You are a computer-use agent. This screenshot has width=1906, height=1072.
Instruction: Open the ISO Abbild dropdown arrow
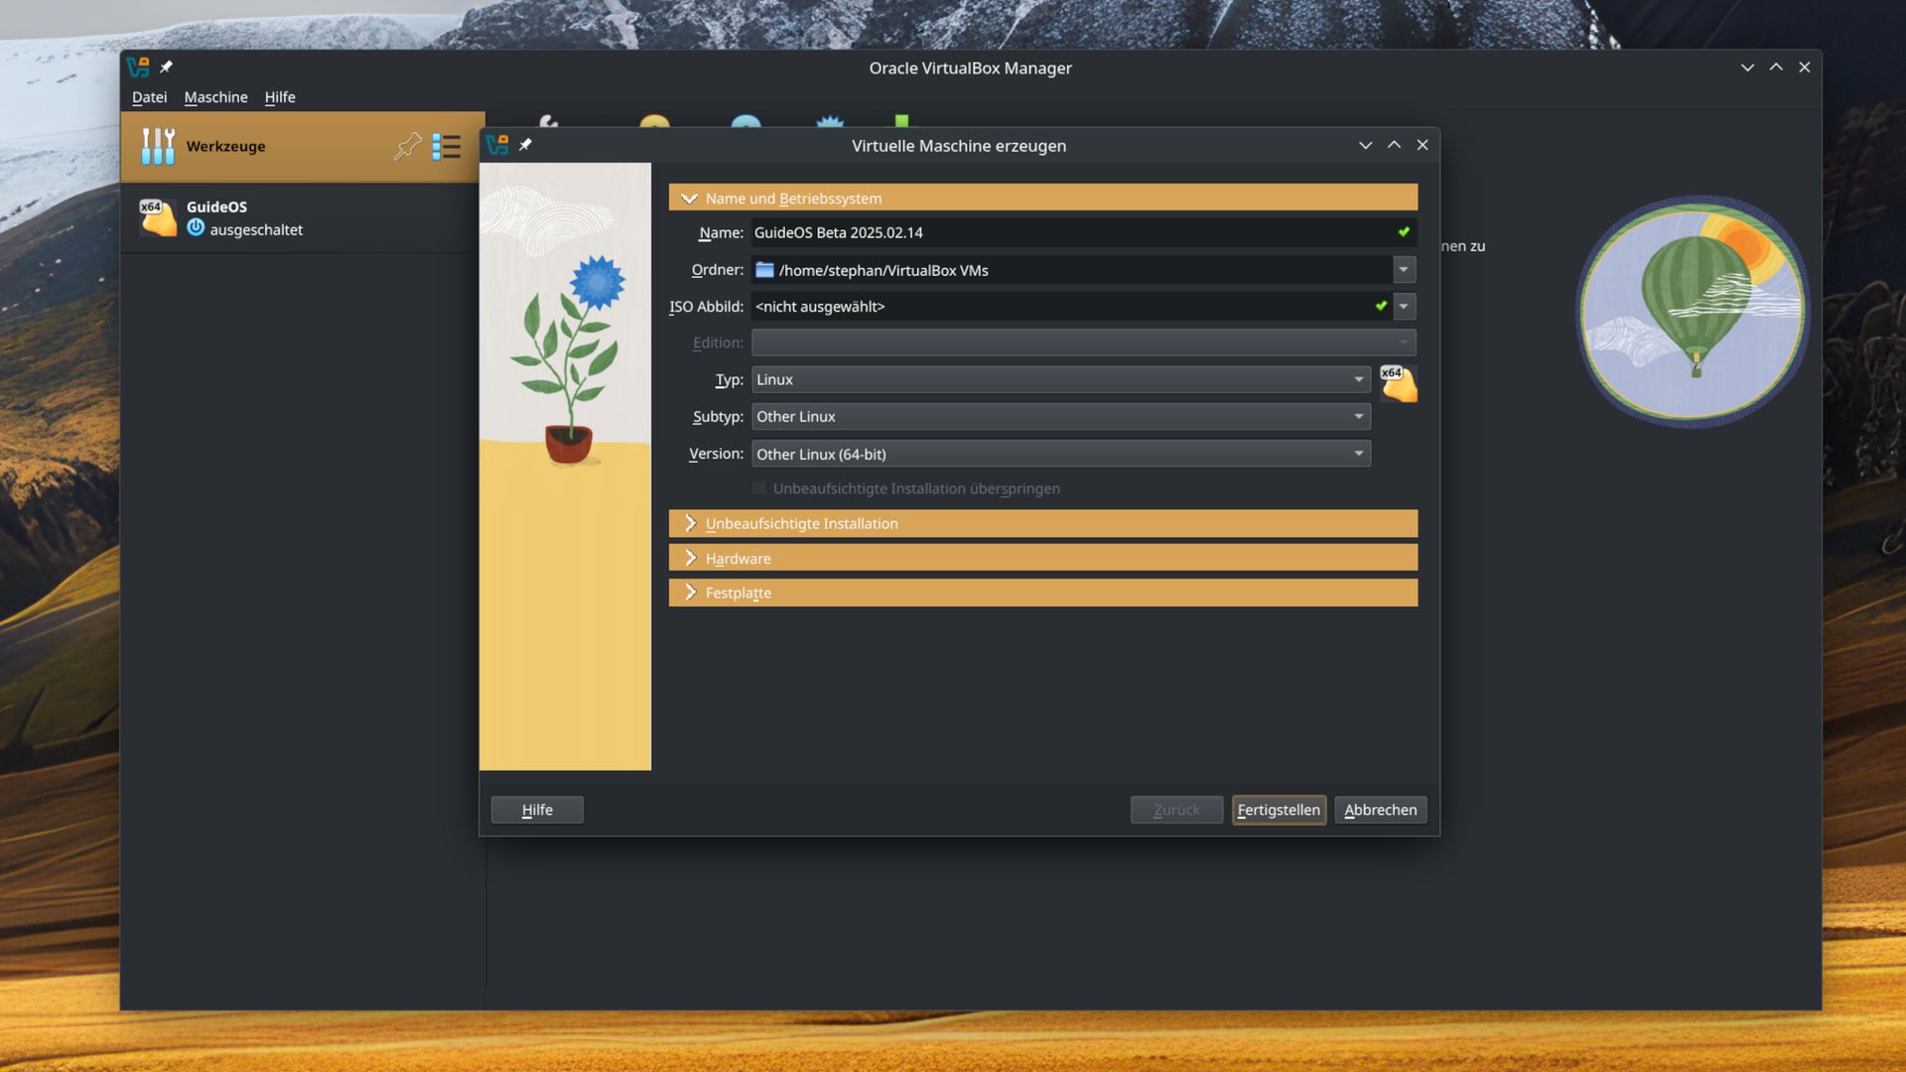(x=1404, y=307)
